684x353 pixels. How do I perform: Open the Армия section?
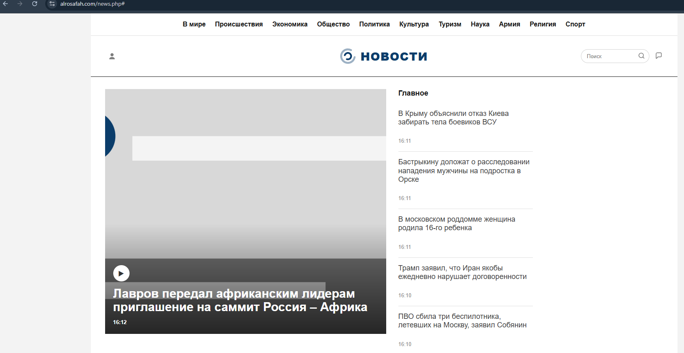click(509, 24)
